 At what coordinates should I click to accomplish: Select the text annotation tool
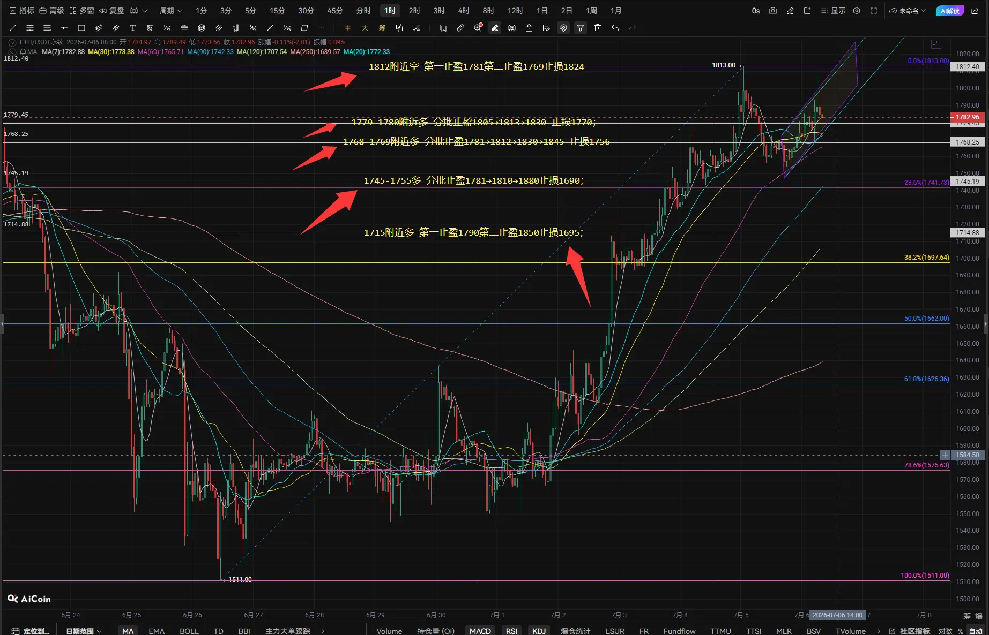tap(133, 28)
